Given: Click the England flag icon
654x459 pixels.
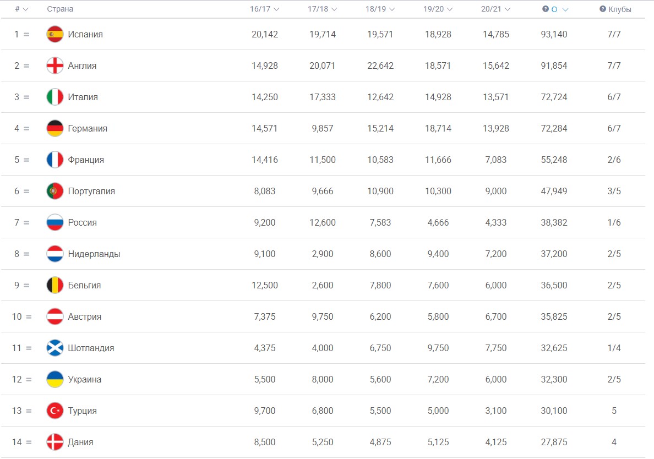Looking at the screenshot, I should pos(55,65).
